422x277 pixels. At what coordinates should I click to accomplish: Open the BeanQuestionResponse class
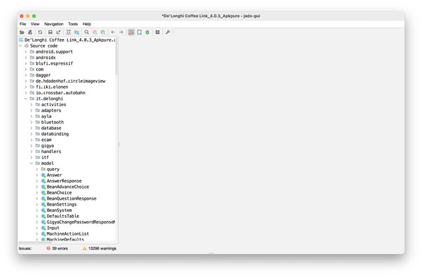[72, 199]
